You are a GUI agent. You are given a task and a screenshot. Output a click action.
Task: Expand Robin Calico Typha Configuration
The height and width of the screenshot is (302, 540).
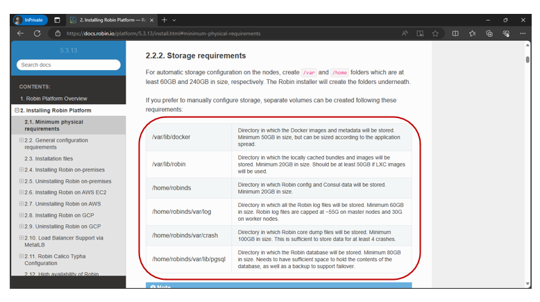22,256
